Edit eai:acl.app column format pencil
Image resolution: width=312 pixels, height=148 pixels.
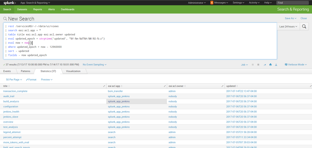[x=165, y=86]
